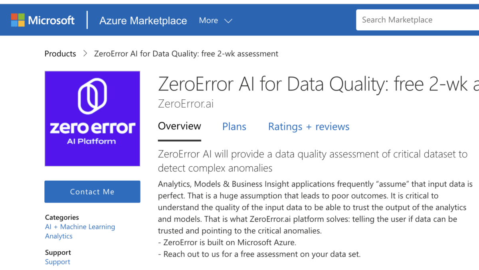Open the More menu chevron arrow
Screen dimensions: 479x270
(x=228, y=21)
